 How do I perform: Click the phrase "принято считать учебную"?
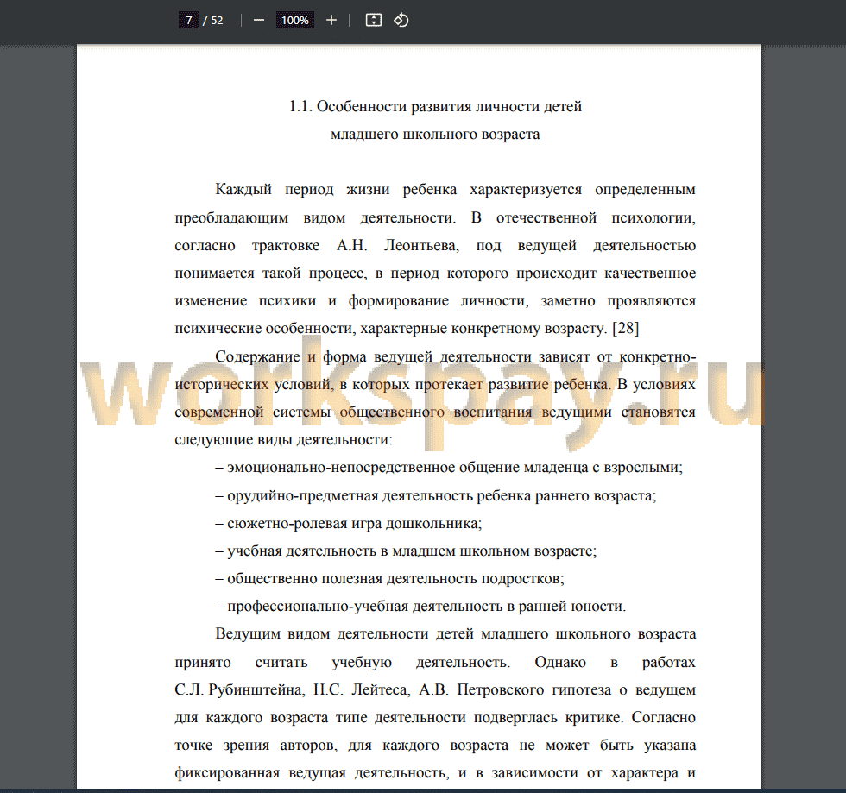pos(283,663)
